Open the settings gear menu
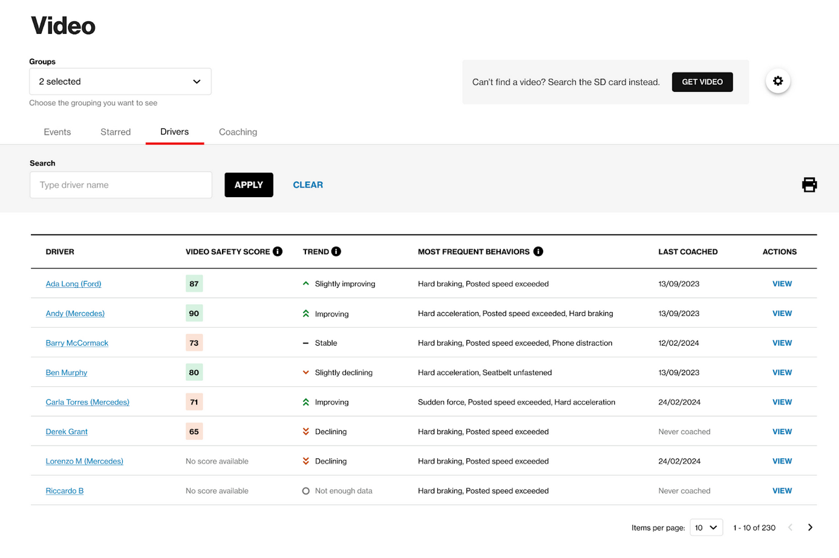Viewport: 839px width, 558px height. (x=777, y=80)
